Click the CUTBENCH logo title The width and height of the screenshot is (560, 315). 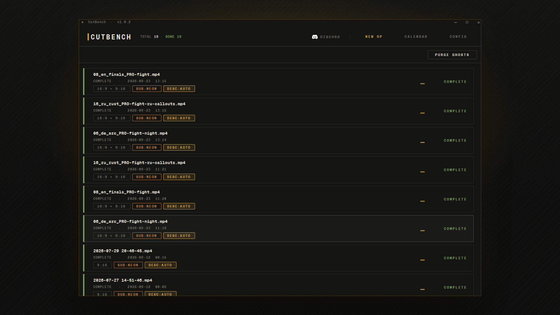[109, 37]
